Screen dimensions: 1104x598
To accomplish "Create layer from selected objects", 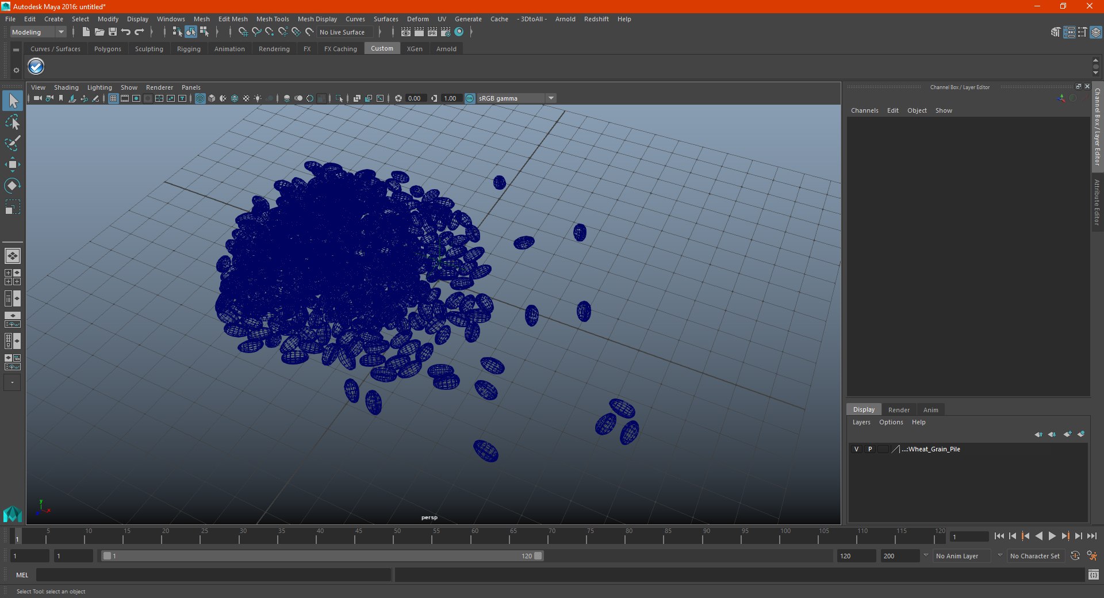I will click(x=1081, y=434).
